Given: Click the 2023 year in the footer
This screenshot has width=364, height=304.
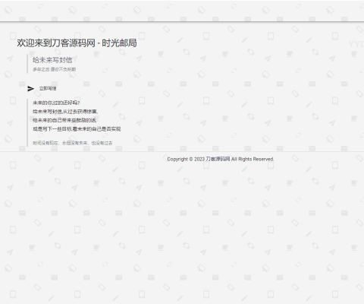Looking at the screenshot, I should (199, 159).
